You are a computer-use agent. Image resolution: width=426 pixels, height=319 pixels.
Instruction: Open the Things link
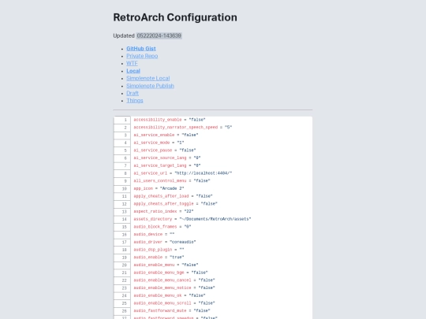pos(135,100)
